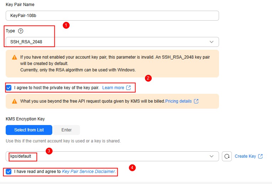Click external link icon after Pricing details
This screenshot has height=184, width=272.
[196, 101]
